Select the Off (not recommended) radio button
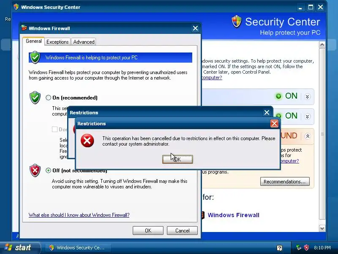Viewport: 338px width, 254px height. pos(48,171)
